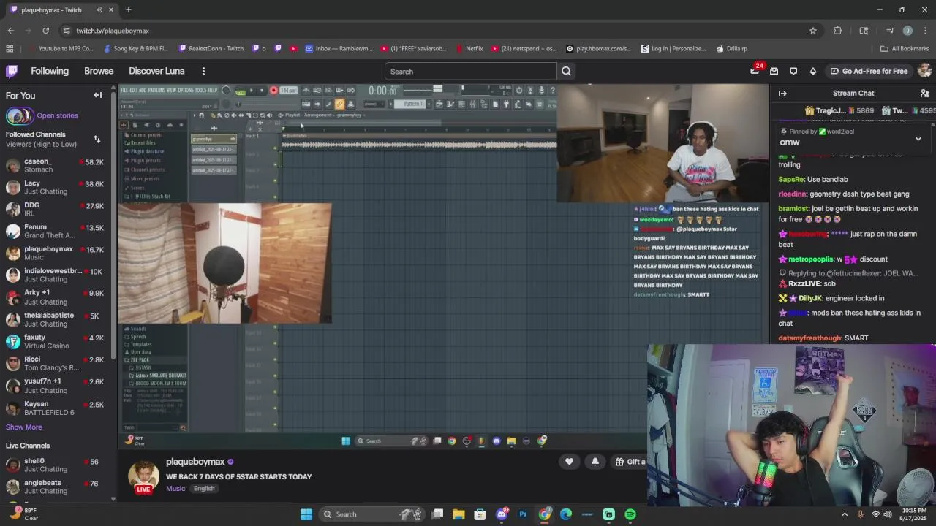The width and height of the screenshot is (936, 526).
Task: Collapse the Stream Chat panel
Action: (x=782, y=93)
